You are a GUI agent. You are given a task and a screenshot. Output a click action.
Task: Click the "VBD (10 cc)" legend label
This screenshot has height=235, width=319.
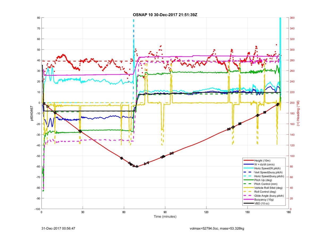click(262, 204)
